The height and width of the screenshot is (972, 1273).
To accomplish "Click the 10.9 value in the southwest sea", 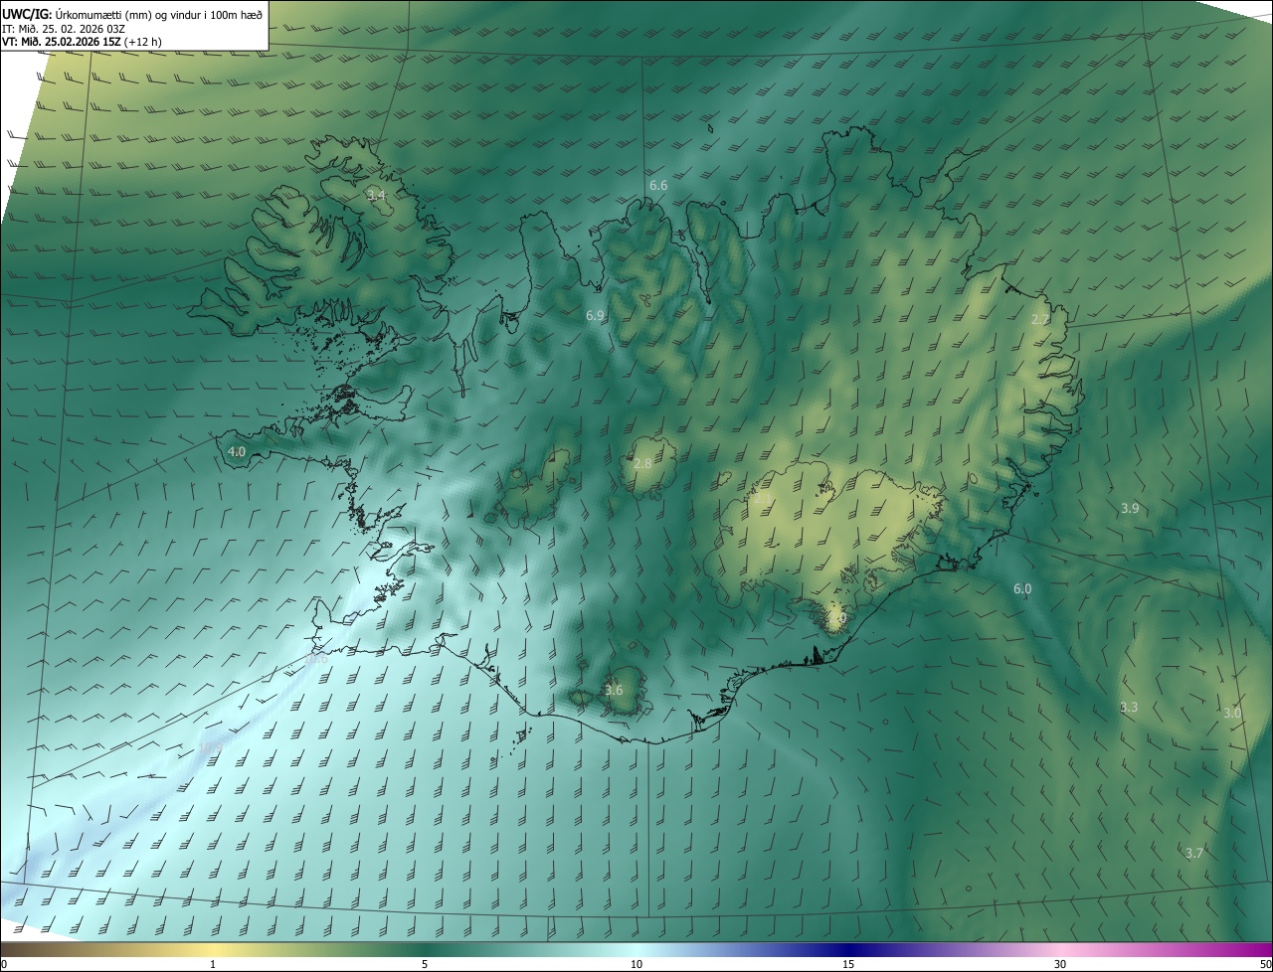I will tap(210, 747).
